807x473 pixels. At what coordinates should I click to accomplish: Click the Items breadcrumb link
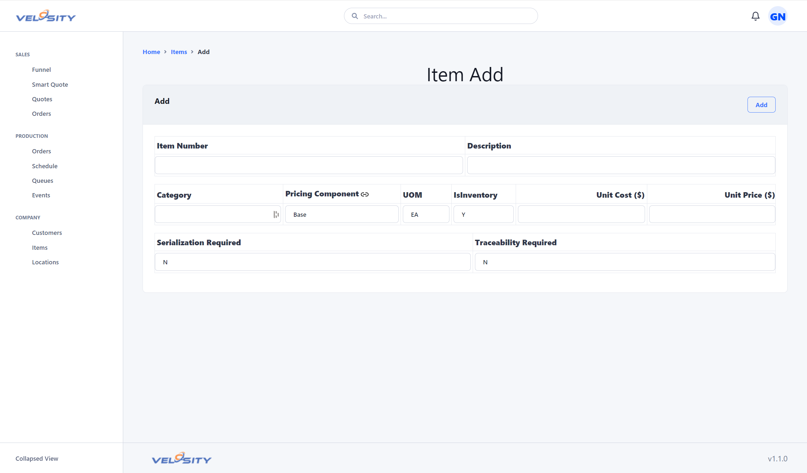179,52
